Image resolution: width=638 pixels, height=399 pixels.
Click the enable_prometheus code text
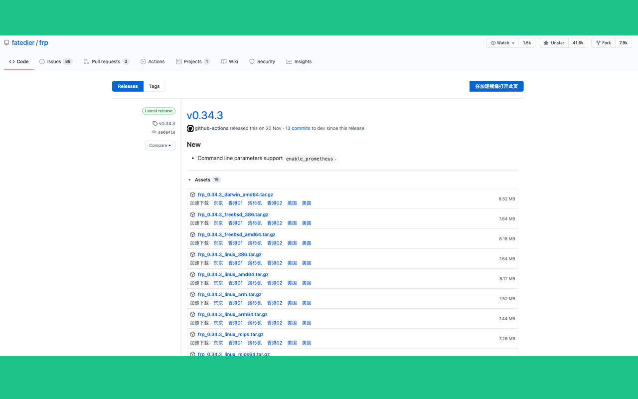(310, 159)
